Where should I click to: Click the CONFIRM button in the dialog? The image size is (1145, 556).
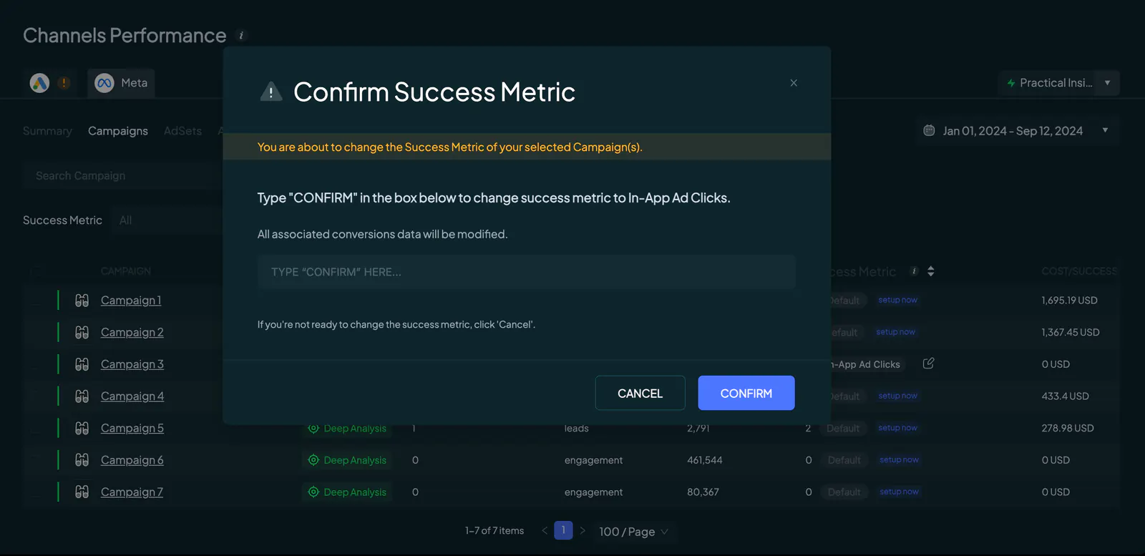click(x=746, y=393)
